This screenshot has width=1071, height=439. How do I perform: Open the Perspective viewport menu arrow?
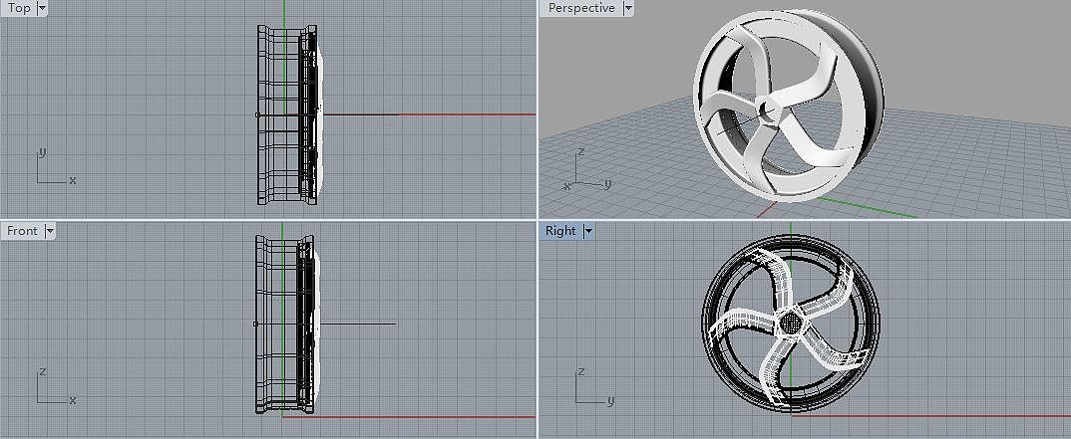[x=628, y=8]
